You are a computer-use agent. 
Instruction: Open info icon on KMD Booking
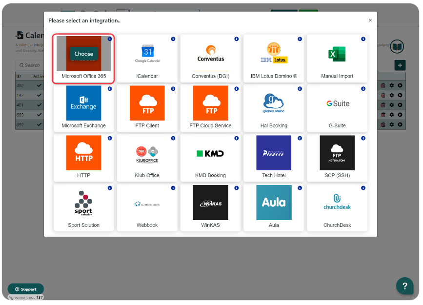pos(236,138)
